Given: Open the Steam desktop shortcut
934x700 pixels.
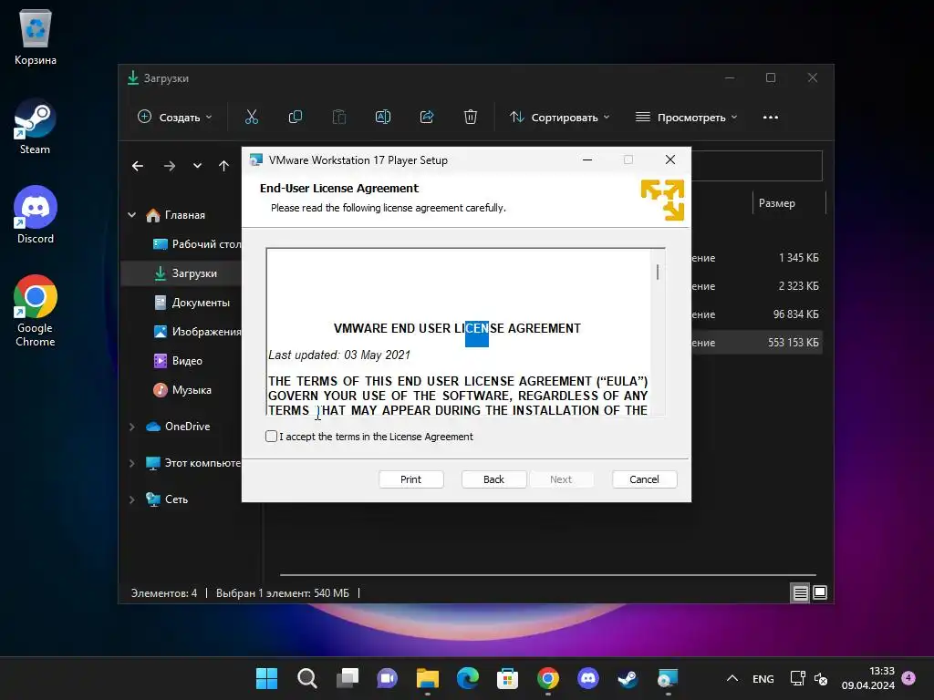Looking at the screenshot, I should 36,128.
